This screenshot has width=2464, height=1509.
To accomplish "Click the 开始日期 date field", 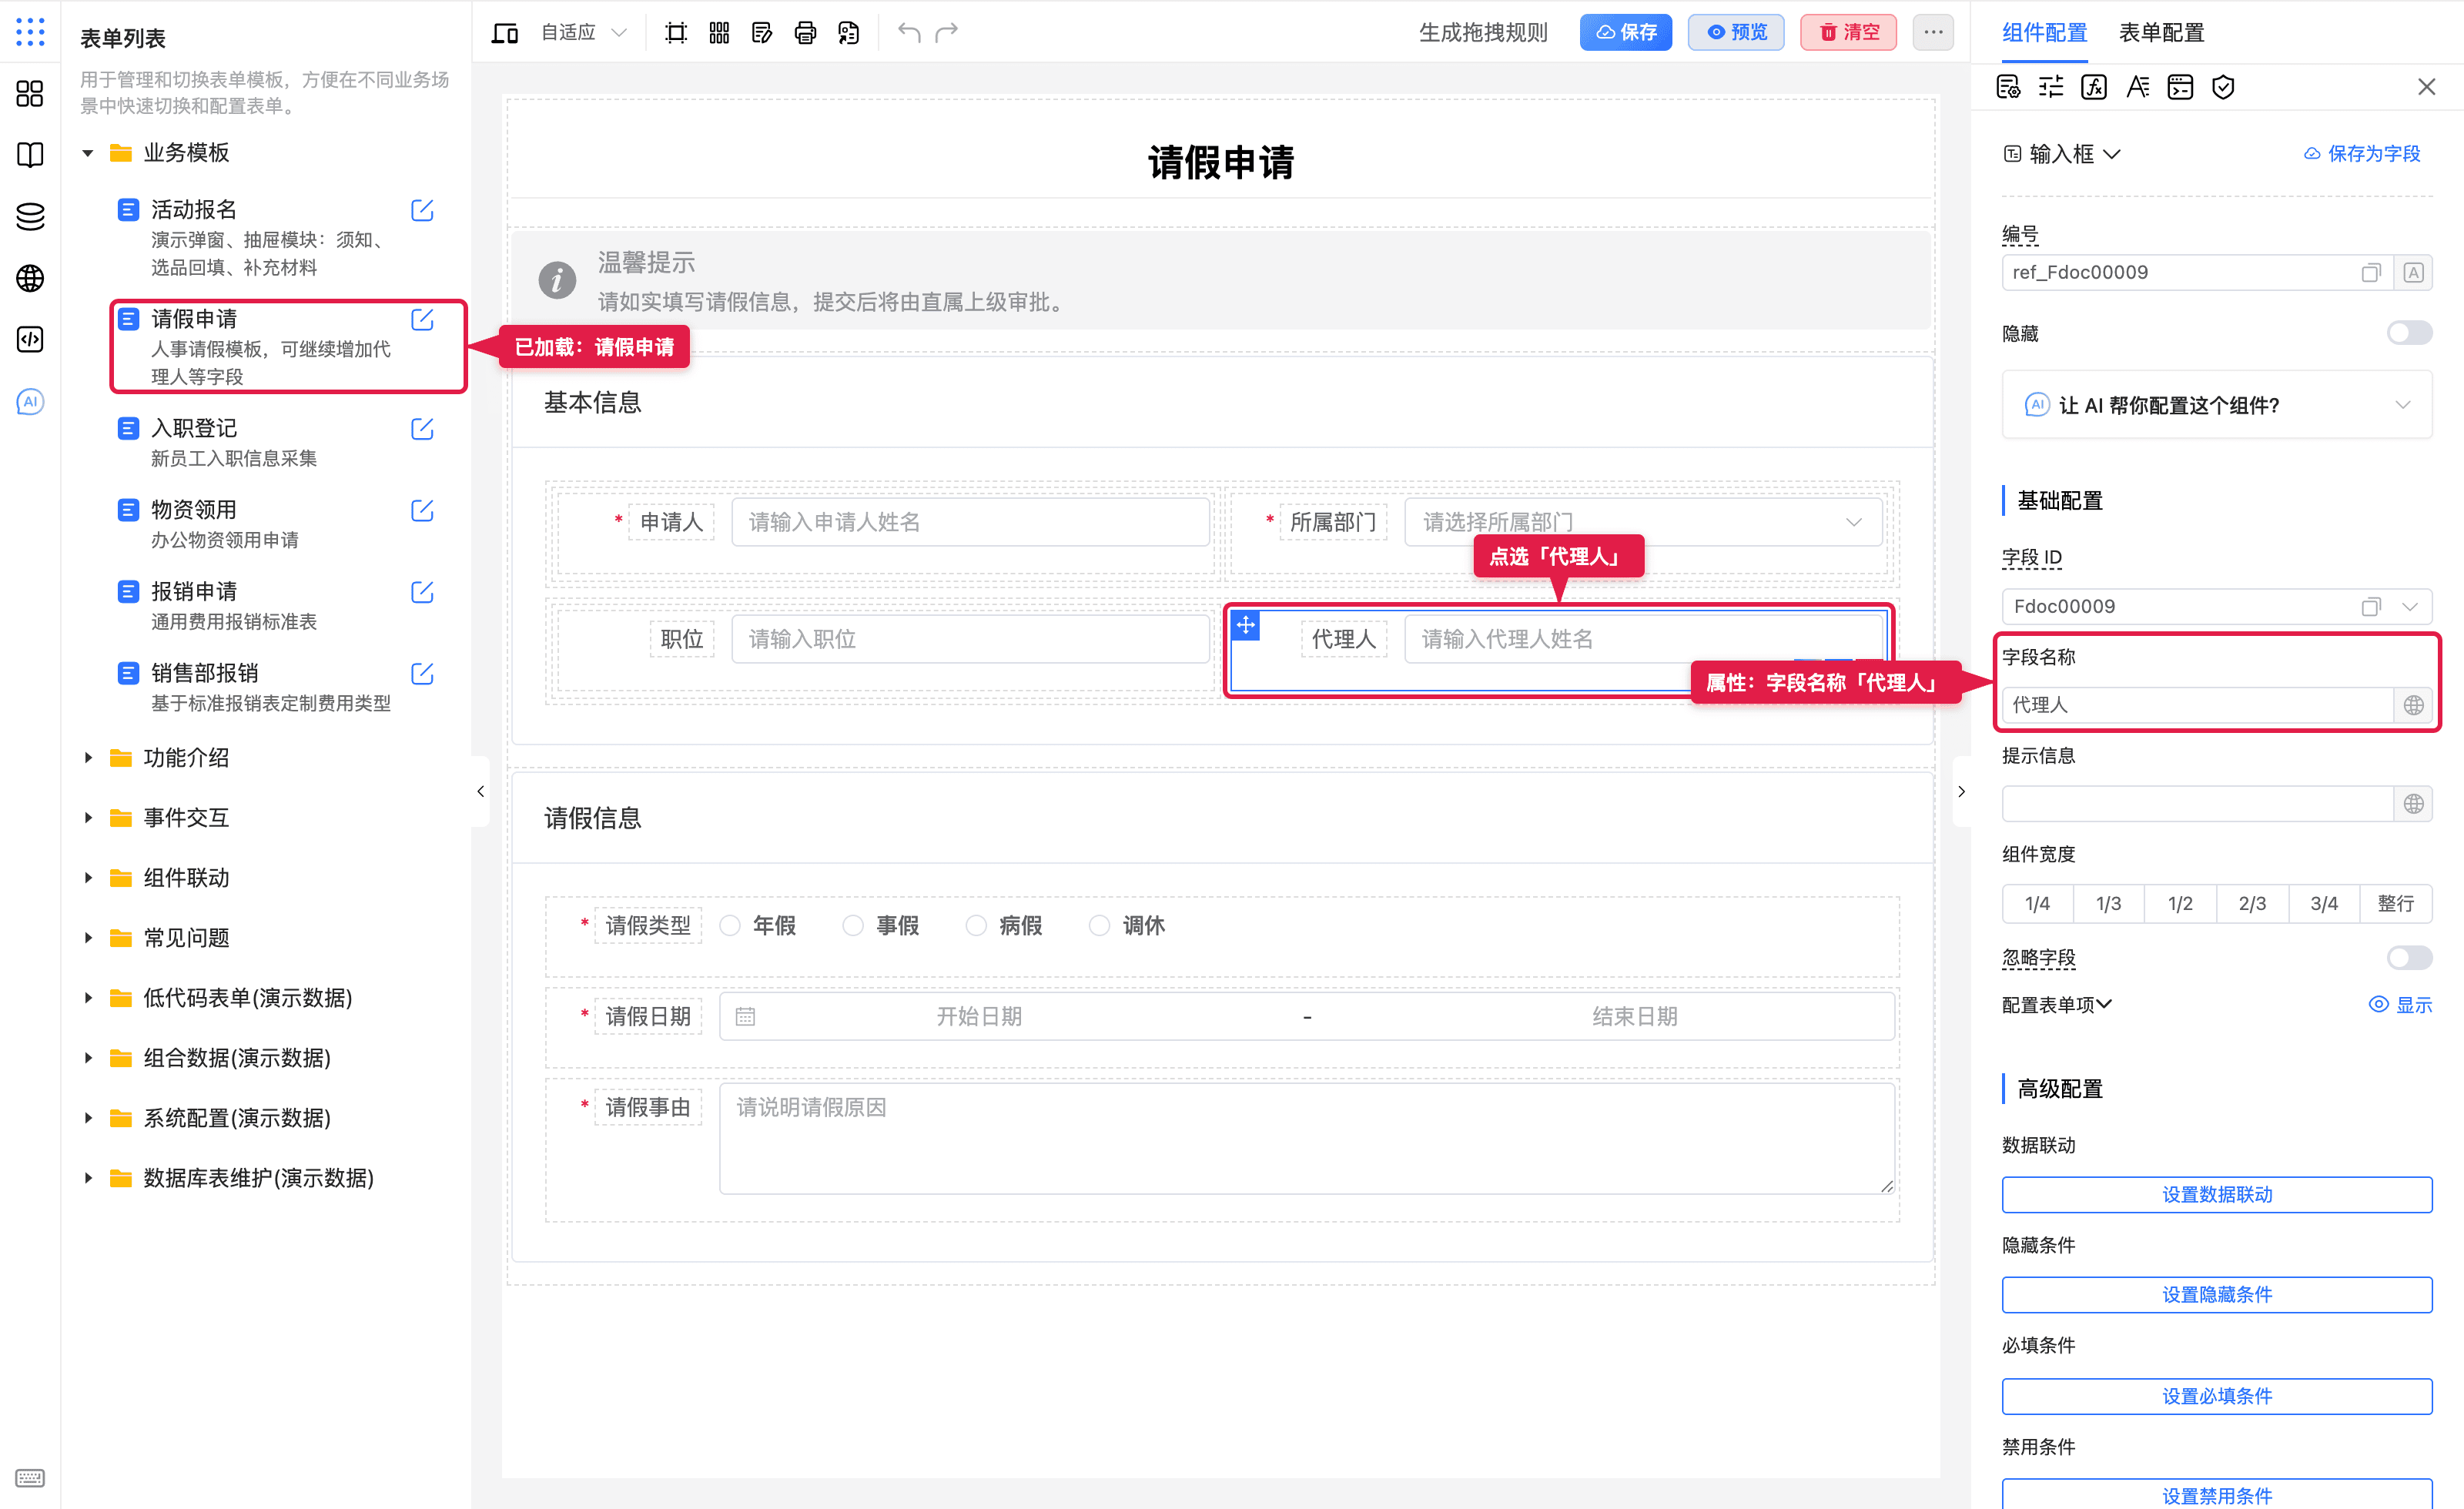I will (978, 1017).
